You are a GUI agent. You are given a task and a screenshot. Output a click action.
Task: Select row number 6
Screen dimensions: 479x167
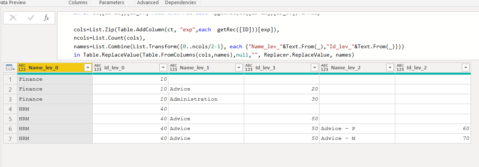pyautogui.click(x=10, y=129)
